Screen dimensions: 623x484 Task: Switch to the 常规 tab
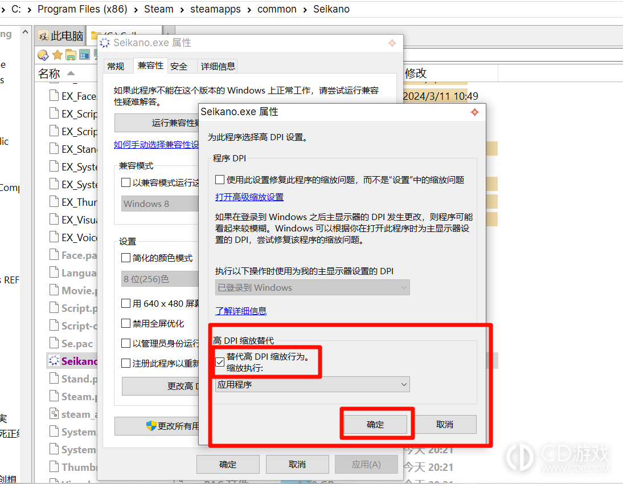pos(116,66)
